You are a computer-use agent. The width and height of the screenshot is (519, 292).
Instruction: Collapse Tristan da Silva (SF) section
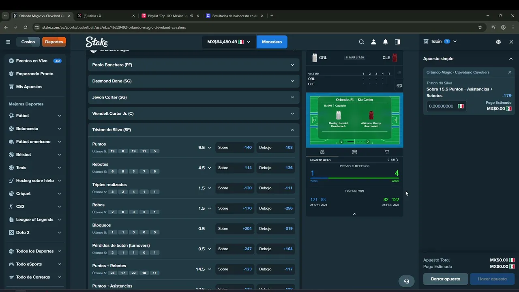click(x=193, y=130)
